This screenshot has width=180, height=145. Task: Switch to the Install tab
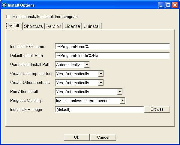pyautogui.click(x=14, y=26)
